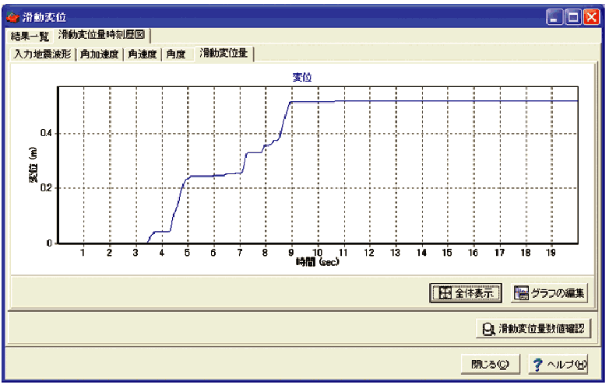609x388 pixels.
Task: Open the 入力地震波形 tab
Action: point(42,54)
